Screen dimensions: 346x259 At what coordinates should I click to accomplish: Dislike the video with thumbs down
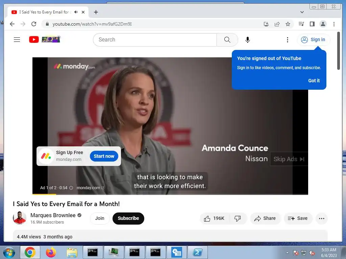point(238,218)
